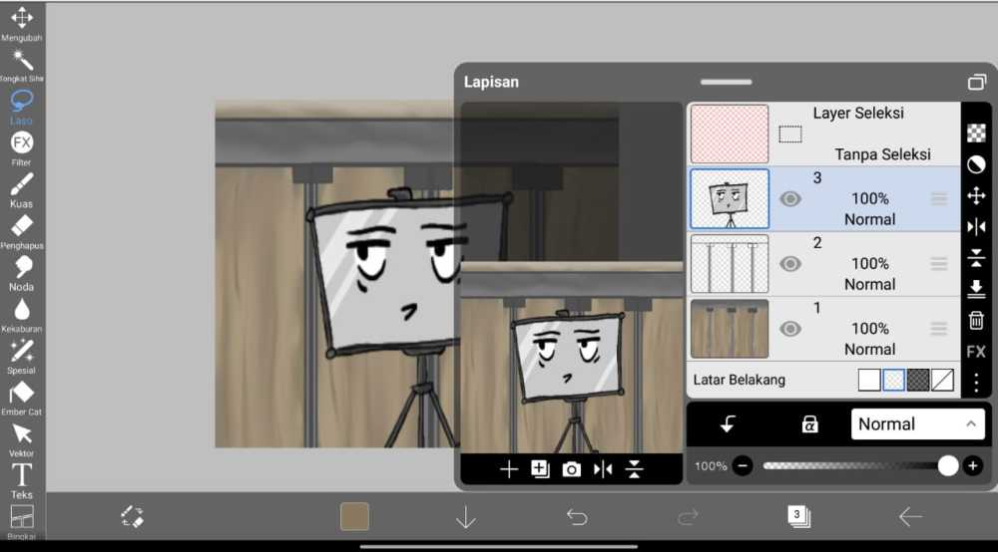Select the Layer Seleksi row
998x552 pixels.
[x=823, y=135]
